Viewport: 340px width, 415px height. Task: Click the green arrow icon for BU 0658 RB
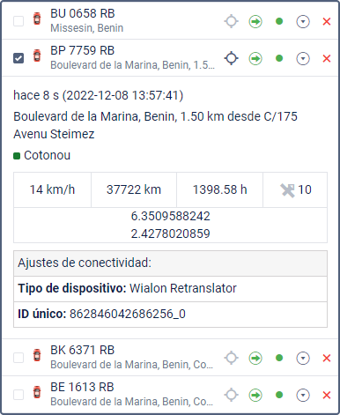(x=255, y=21)
